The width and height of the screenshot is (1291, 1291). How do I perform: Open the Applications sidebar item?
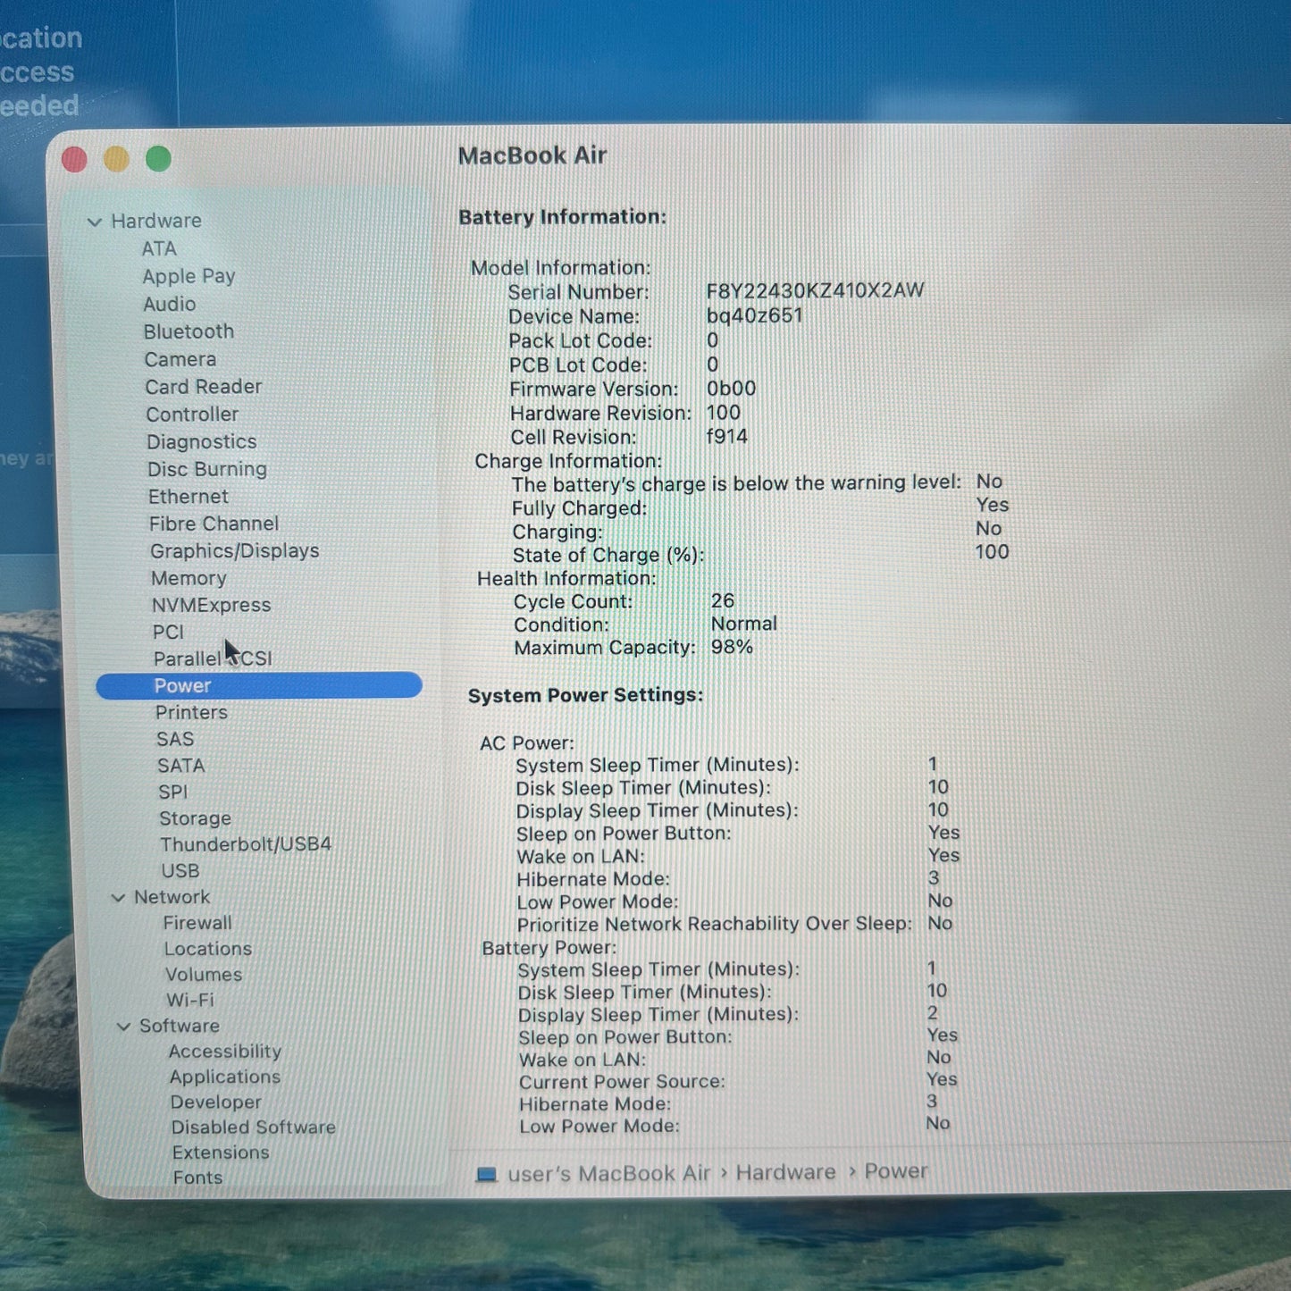(x=225, y=1077)
